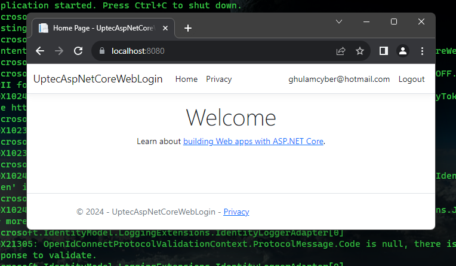Expand the tab search chevron
The height and width of the screenshot is (266, 456).
coord(338,22)
